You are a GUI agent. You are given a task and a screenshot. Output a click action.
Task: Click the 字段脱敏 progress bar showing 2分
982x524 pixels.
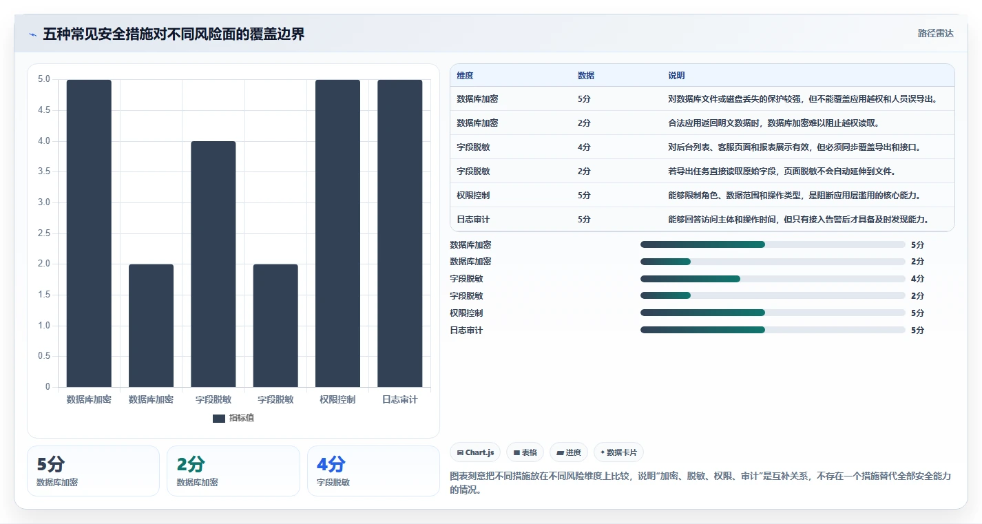773,296
